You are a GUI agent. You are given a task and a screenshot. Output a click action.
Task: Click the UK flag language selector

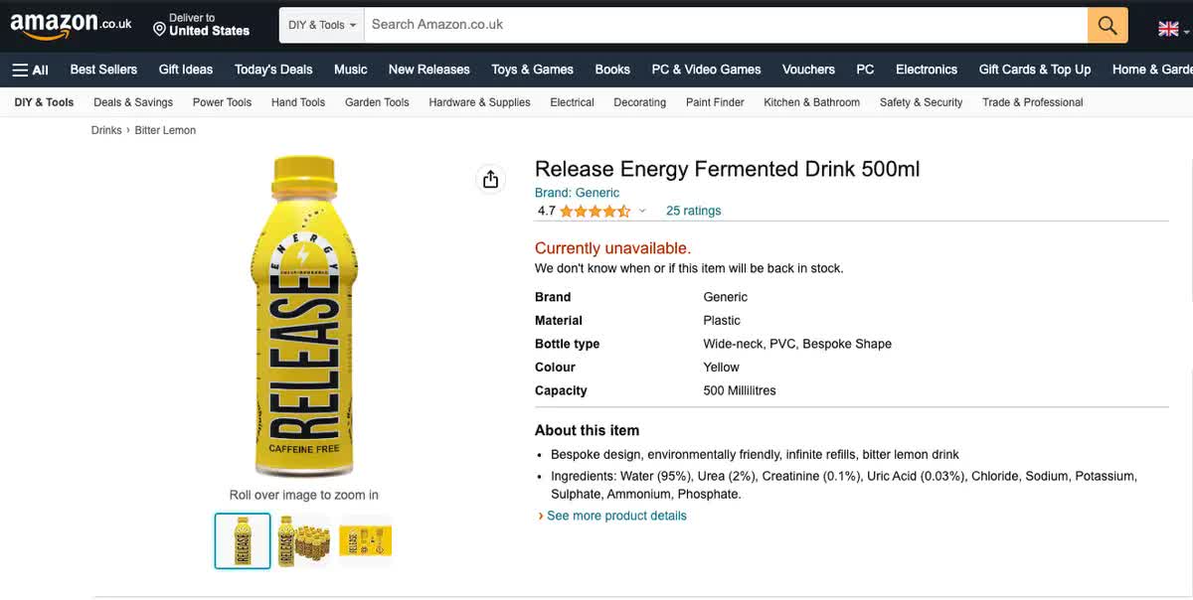[1170, 29]
